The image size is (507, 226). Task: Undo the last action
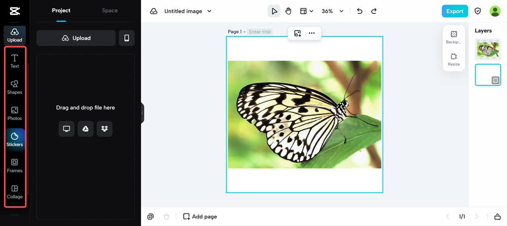360,11
